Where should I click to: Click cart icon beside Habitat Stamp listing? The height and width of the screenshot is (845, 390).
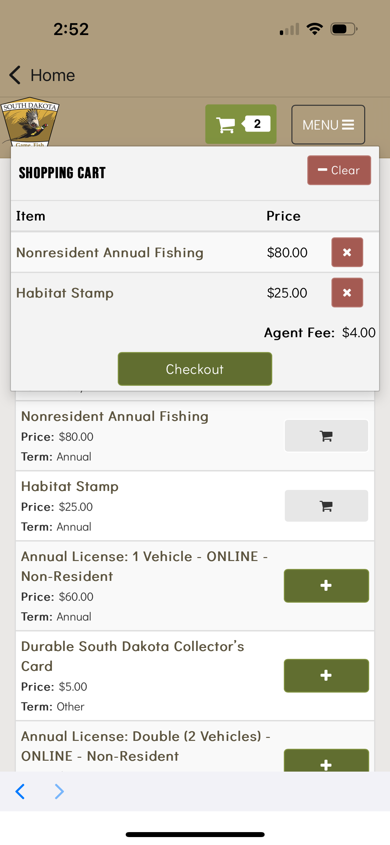point(326,506)
